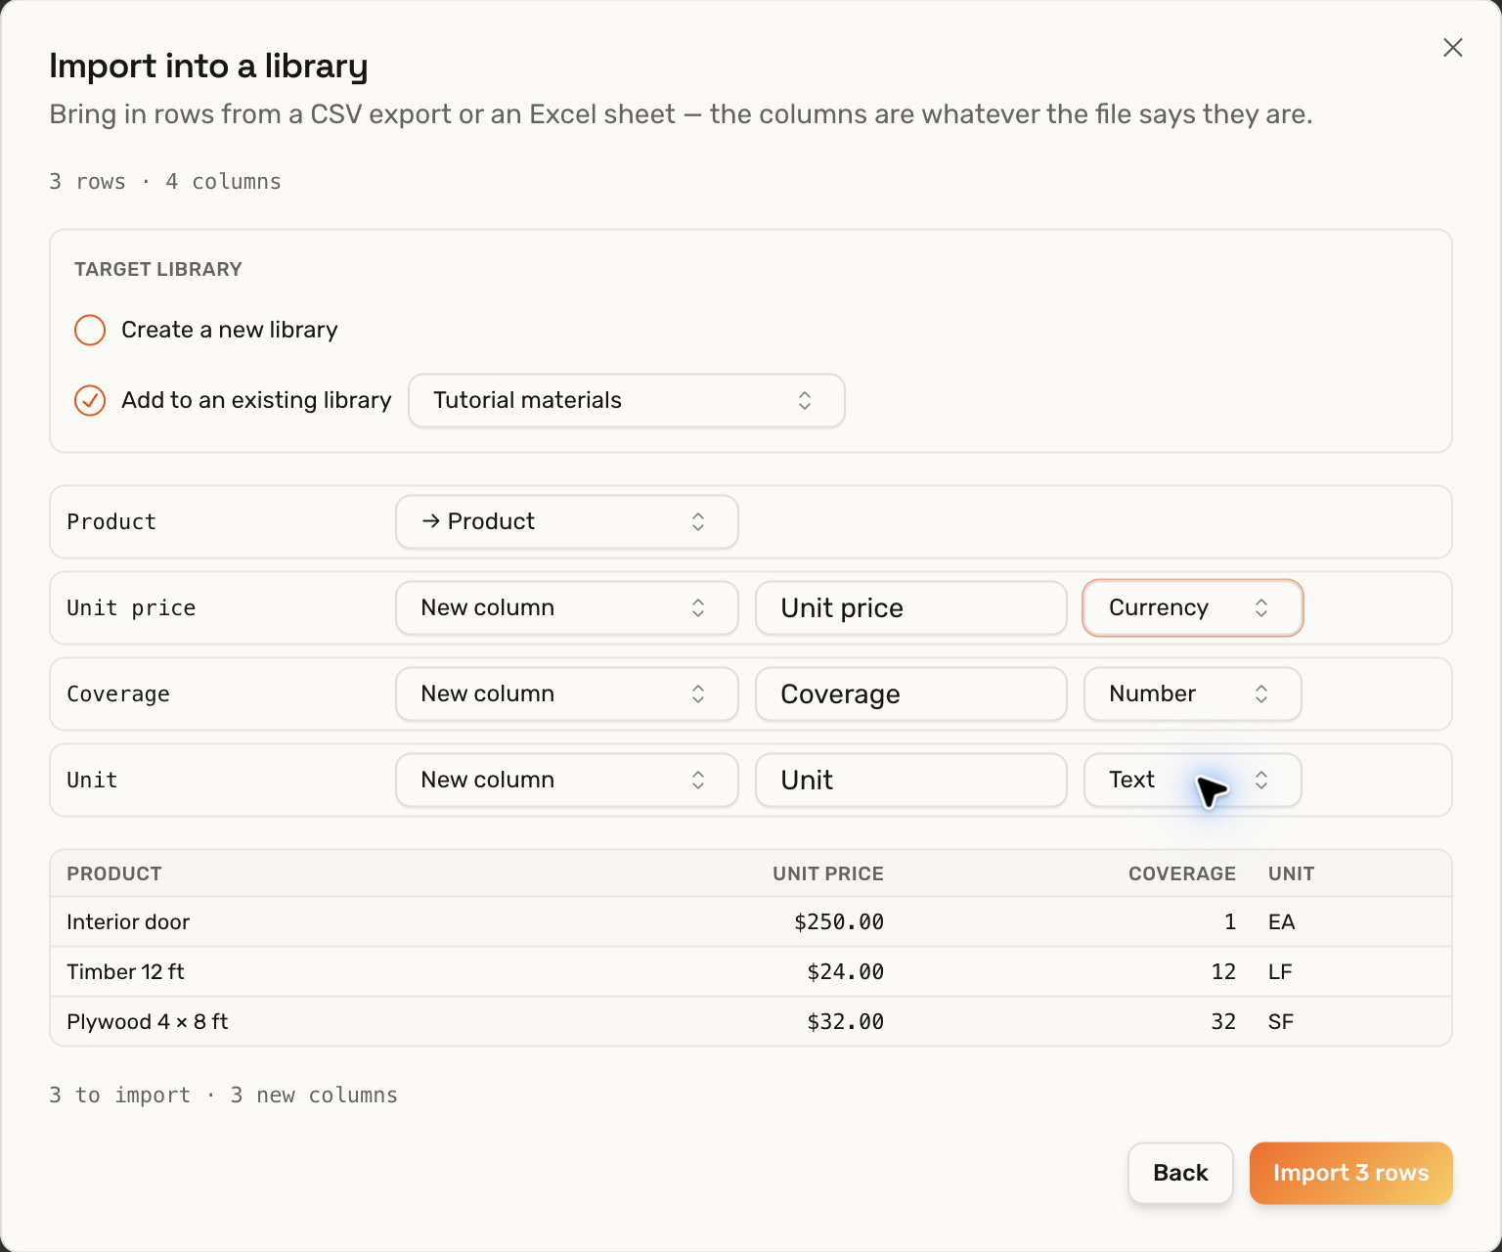Click the TARGET LIBRARY section label
Viewport: 1502px width, 1252px height.
[x=158, y=269]
